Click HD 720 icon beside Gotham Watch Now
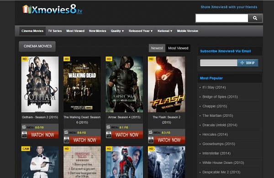274x178 pixels. tap(24, 135)
